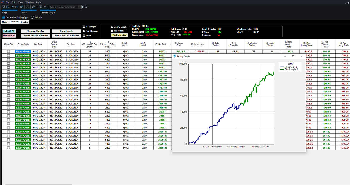The image size is (350, 185).
Task: Click the first Apps group toolbar icon
Action: click(3, 7)
